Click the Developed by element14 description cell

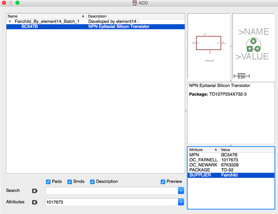pos(114,22)
